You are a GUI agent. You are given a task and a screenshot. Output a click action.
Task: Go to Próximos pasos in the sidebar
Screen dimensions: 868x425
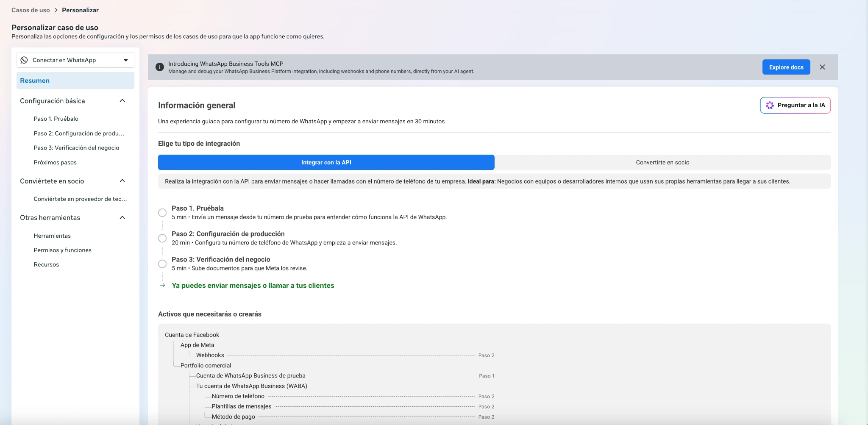click(x=55, y=162)
